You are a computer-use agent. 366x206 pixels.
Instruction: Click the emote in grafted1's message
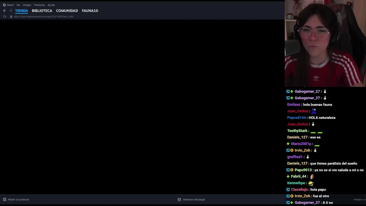(308, 157)
